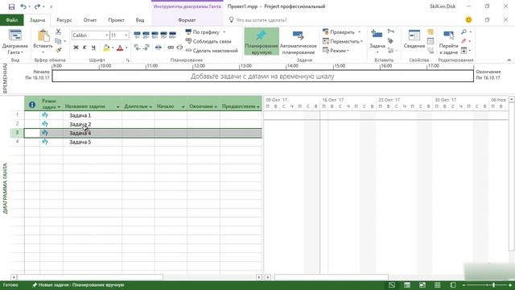Open the Диаграмма Ганта view button
The height and width of the screenshot is (290, 515).
coord(14,42)
